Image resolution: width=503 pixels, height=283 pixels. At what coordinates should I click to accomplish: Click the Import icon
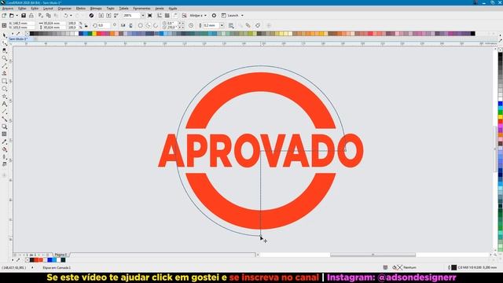tap(101, 16)
